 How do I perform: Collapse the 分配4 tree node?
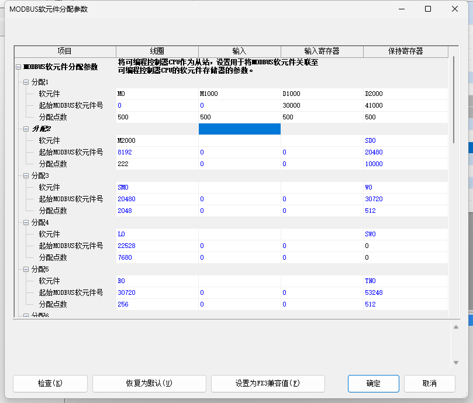26,222
